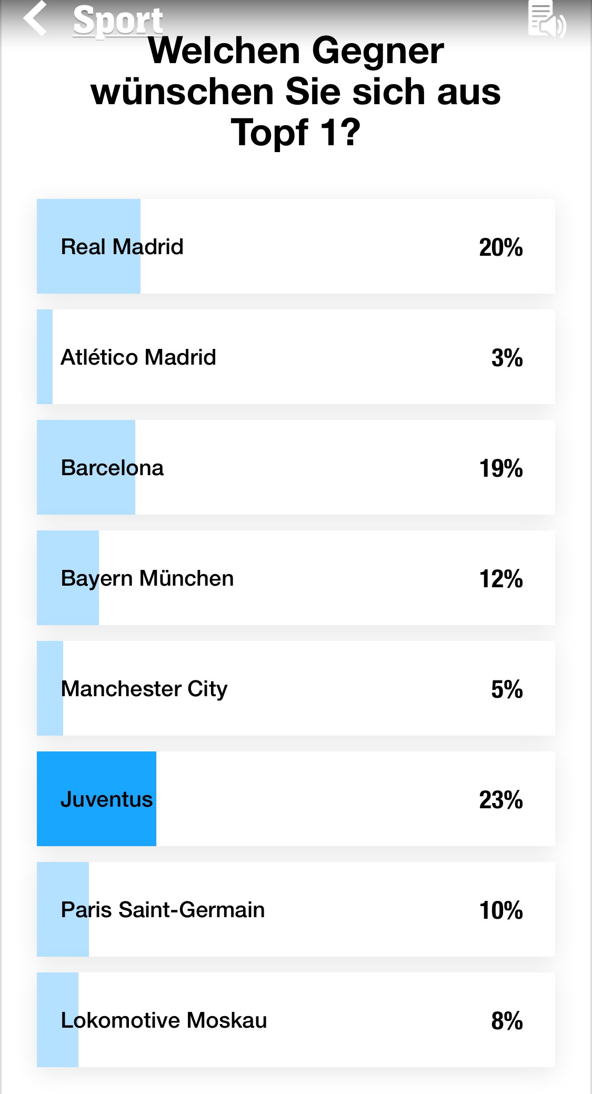Tap the poll question heading text

pyautogui.click(x=296, y=92)
